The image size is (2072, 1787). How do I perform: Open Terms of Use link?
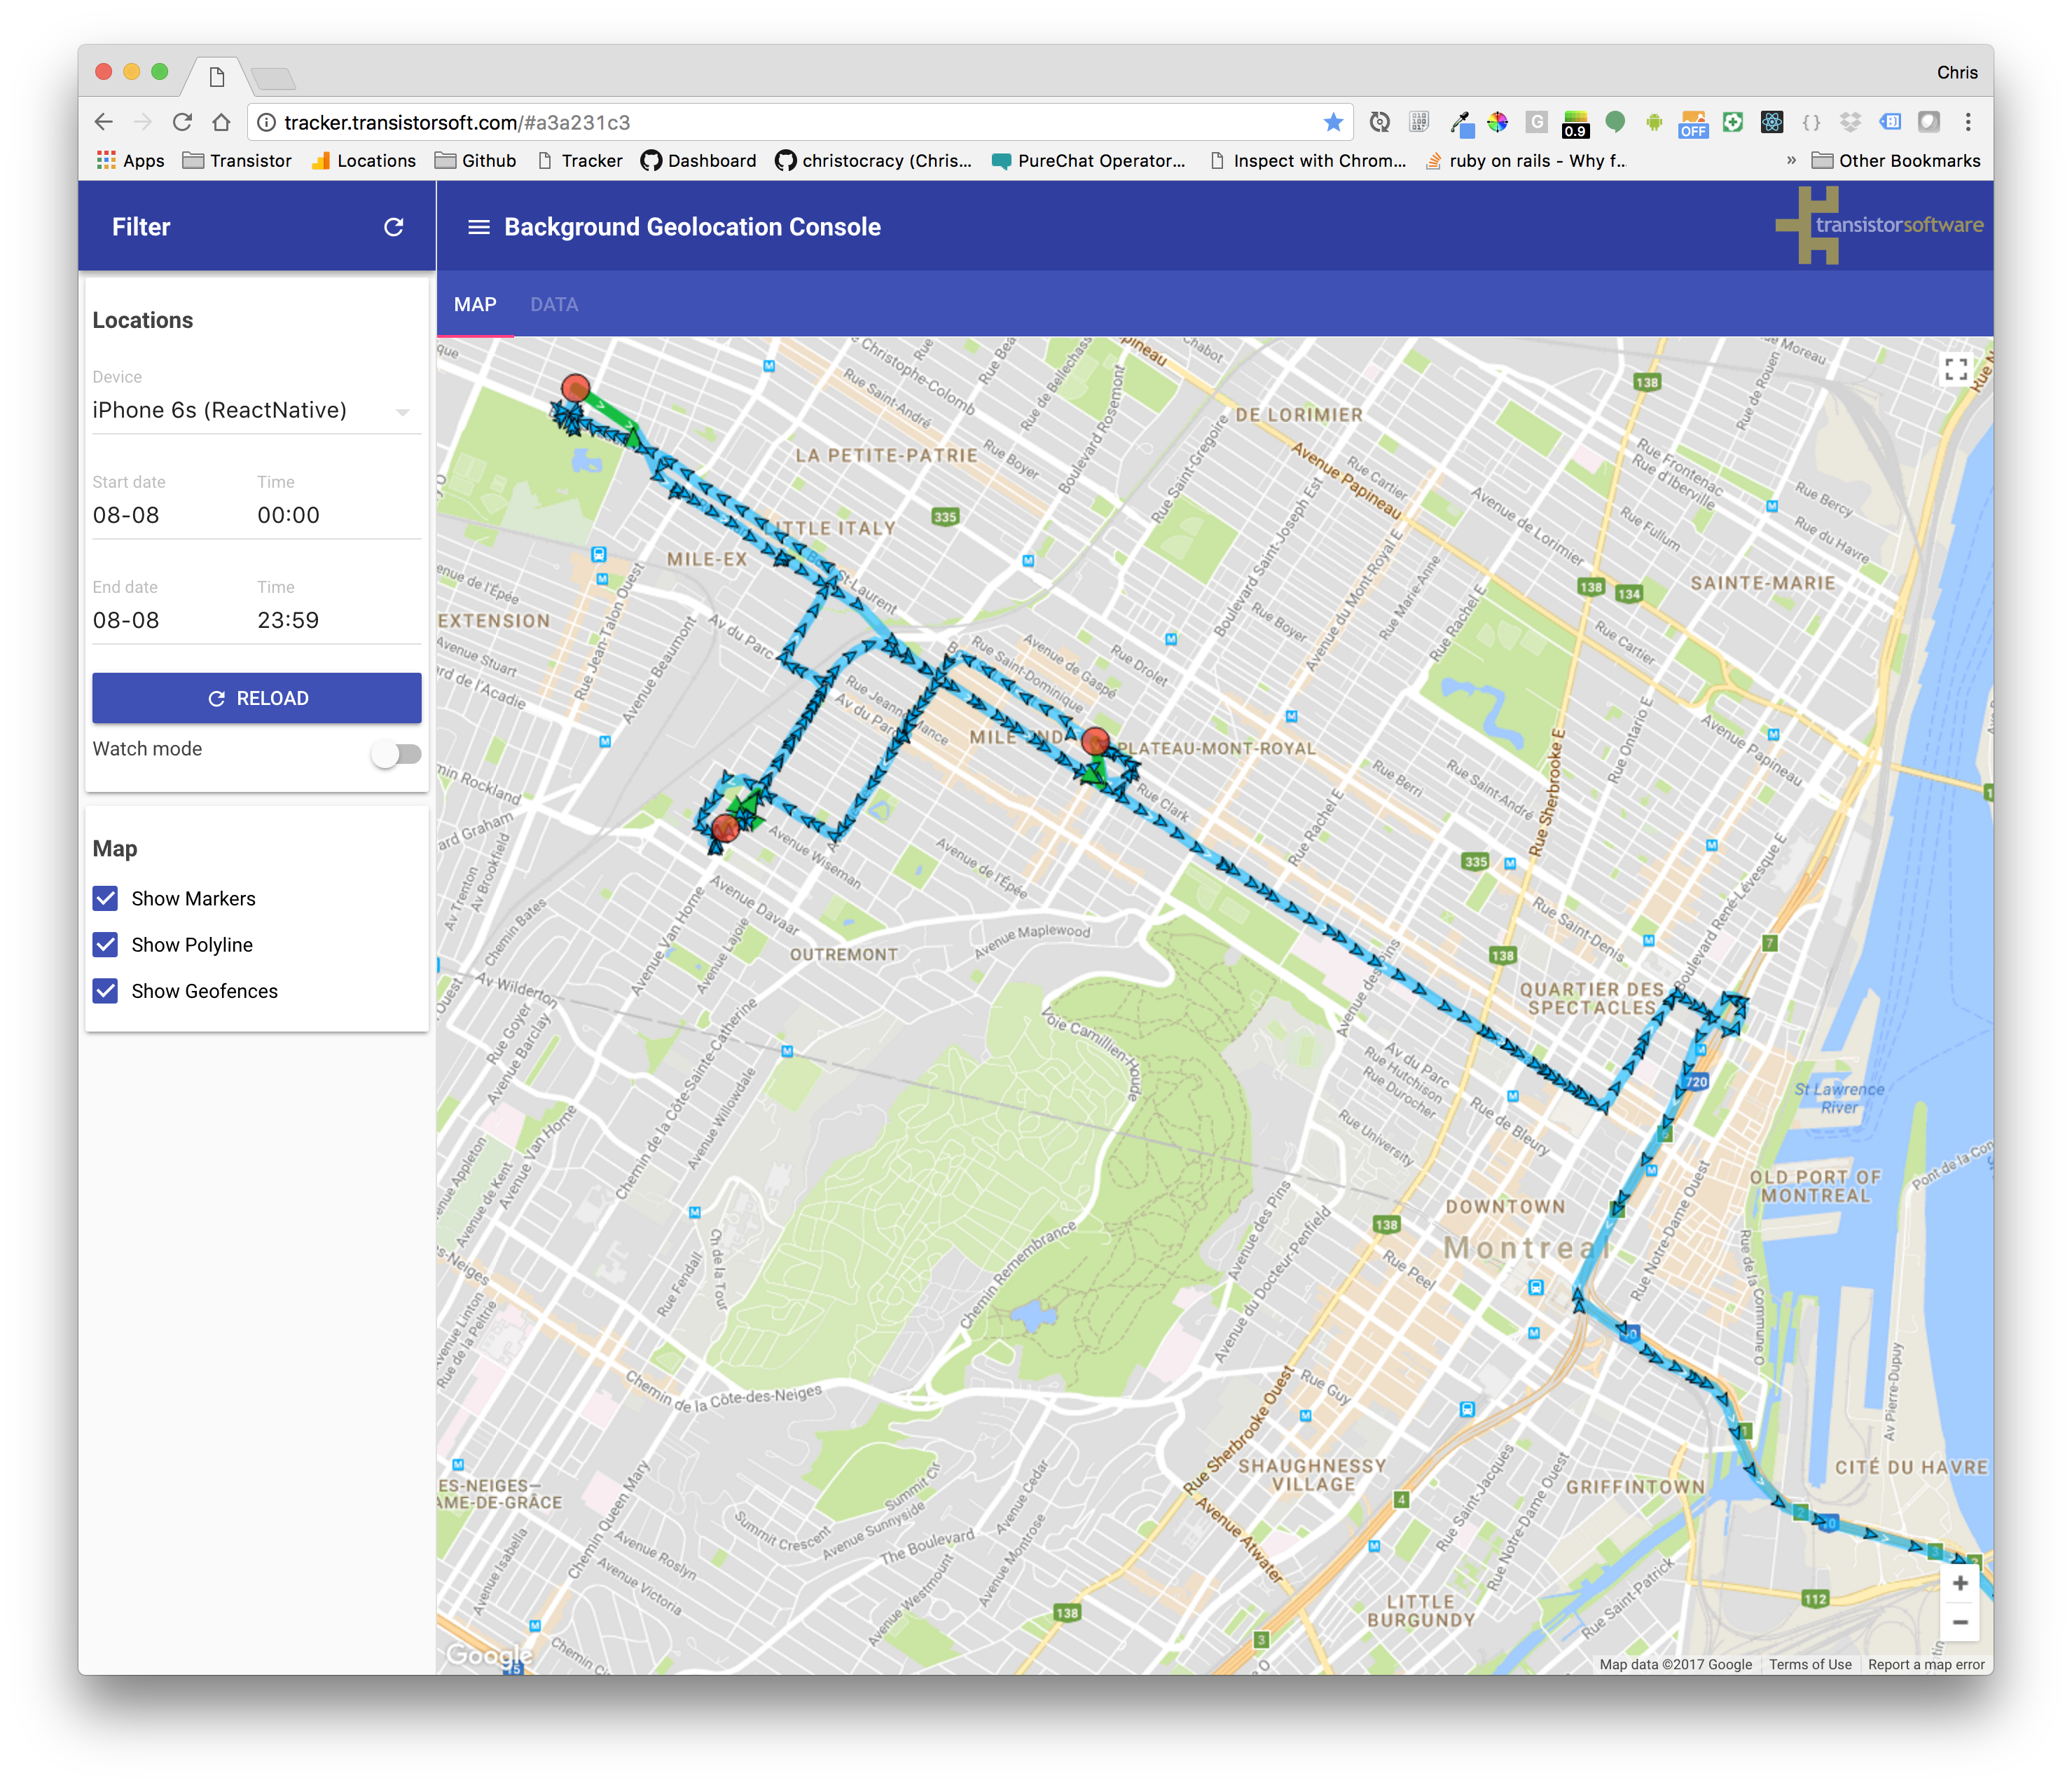coord(1809,1664)
